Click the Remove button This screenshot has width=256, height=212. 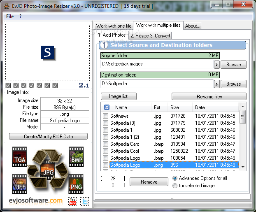pyautogui.click(x=149, y=182)
